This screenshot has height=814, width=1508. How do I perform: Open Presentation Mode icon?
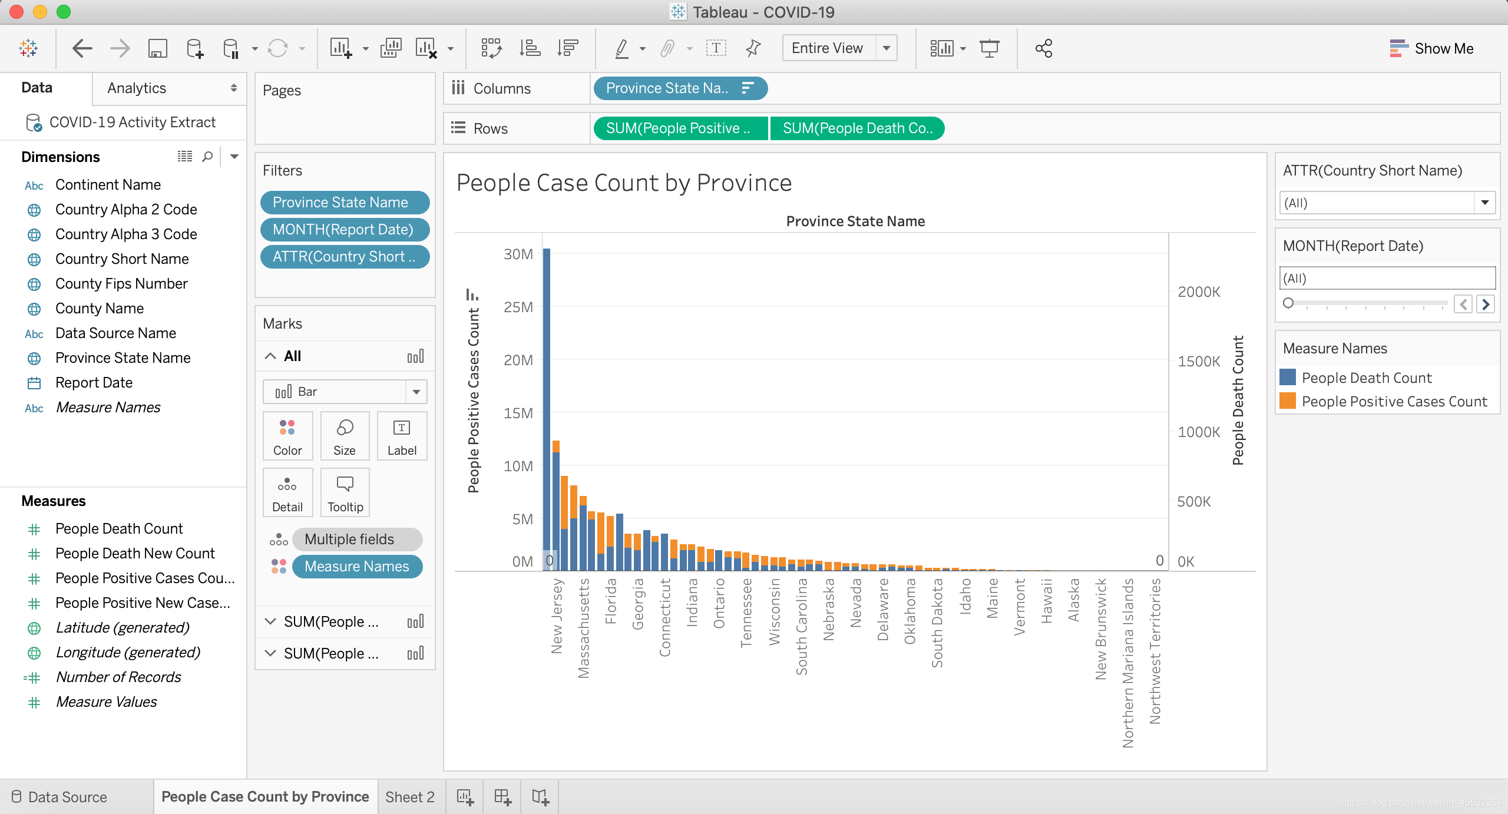click(990, 48)
